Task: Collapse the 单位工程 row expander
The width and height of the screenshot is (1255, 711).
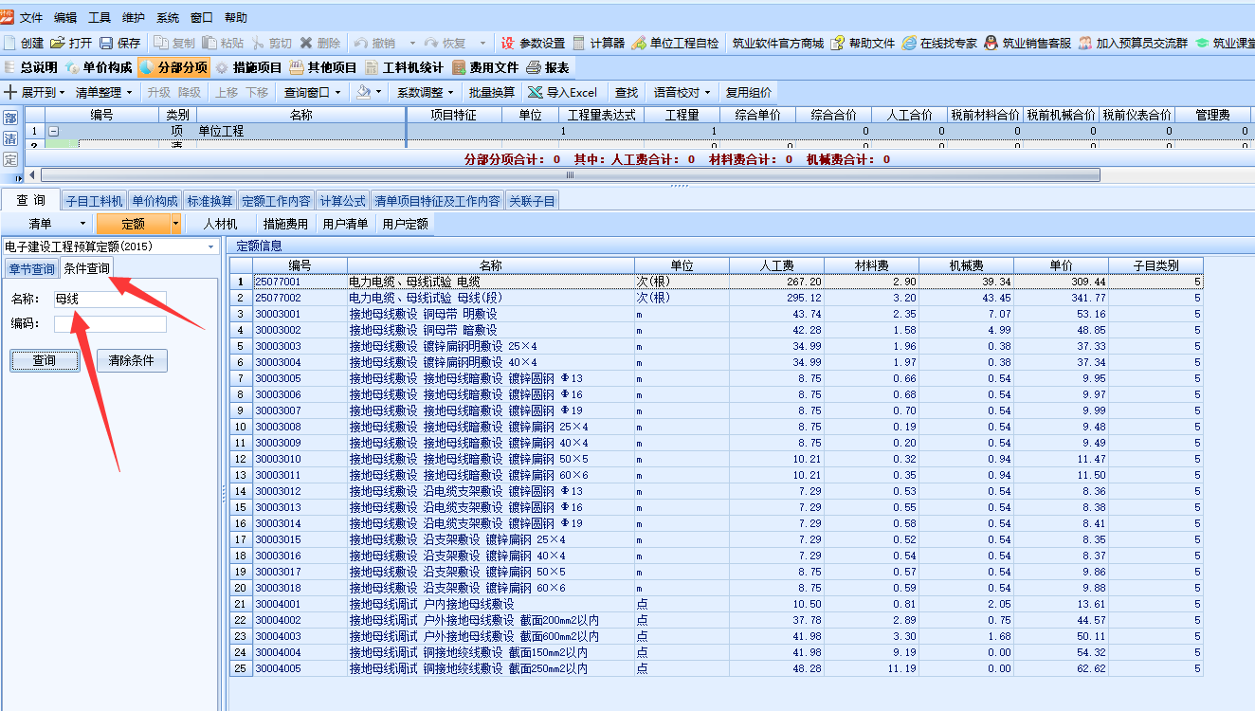Action: [x=54, y=132]
